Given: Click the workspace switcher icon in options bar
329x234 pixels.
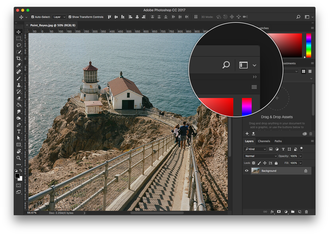Looking at the screenshot, I should pos(307,17).
